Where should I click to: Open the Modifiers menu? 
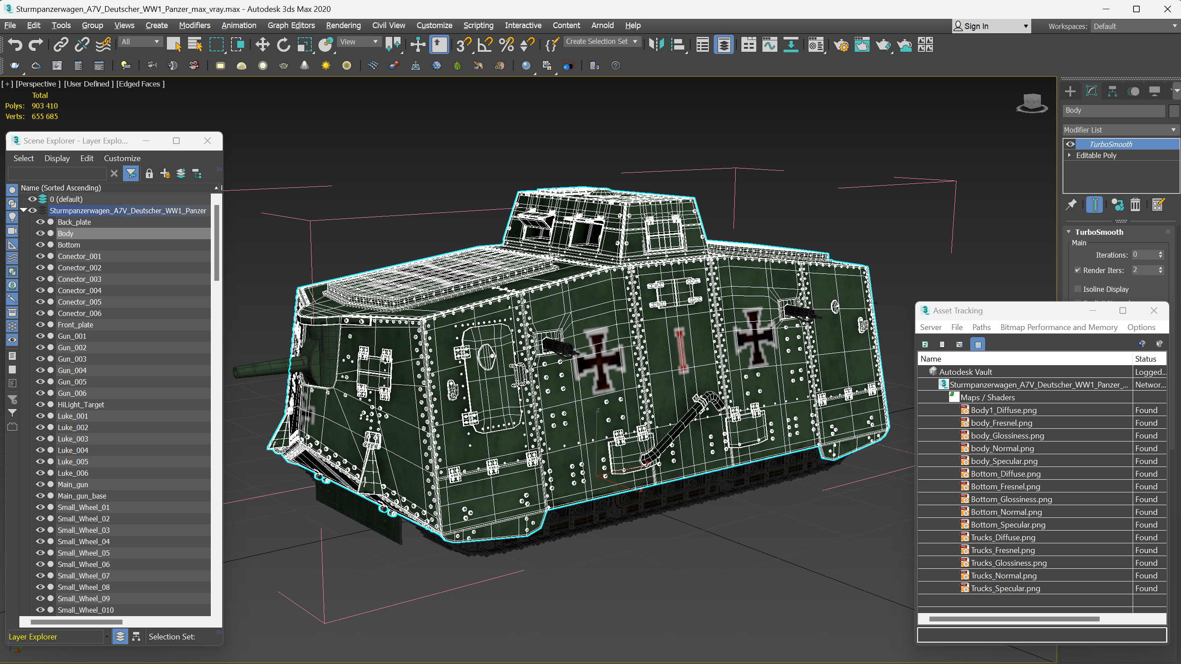click(x=195, y=25)
